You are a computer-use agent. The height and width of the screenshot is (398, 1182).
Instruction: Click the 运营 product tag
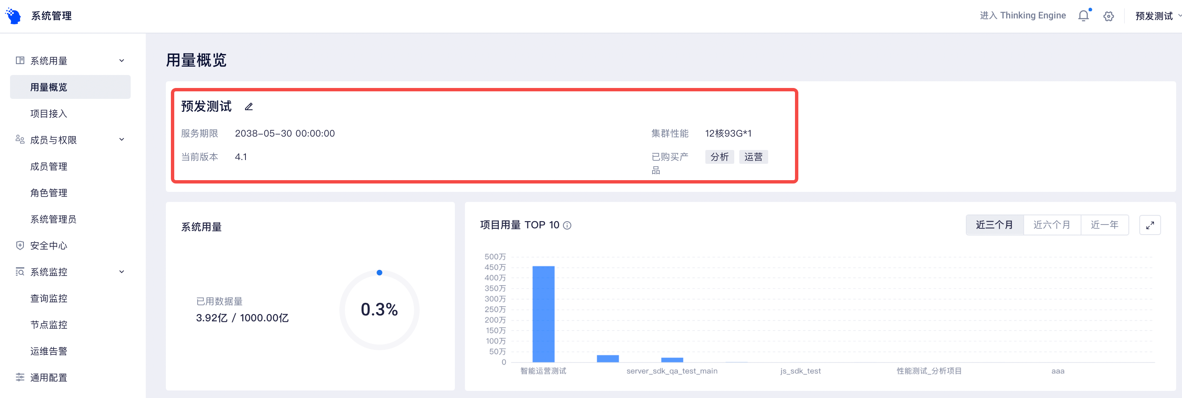click(754, 157)
